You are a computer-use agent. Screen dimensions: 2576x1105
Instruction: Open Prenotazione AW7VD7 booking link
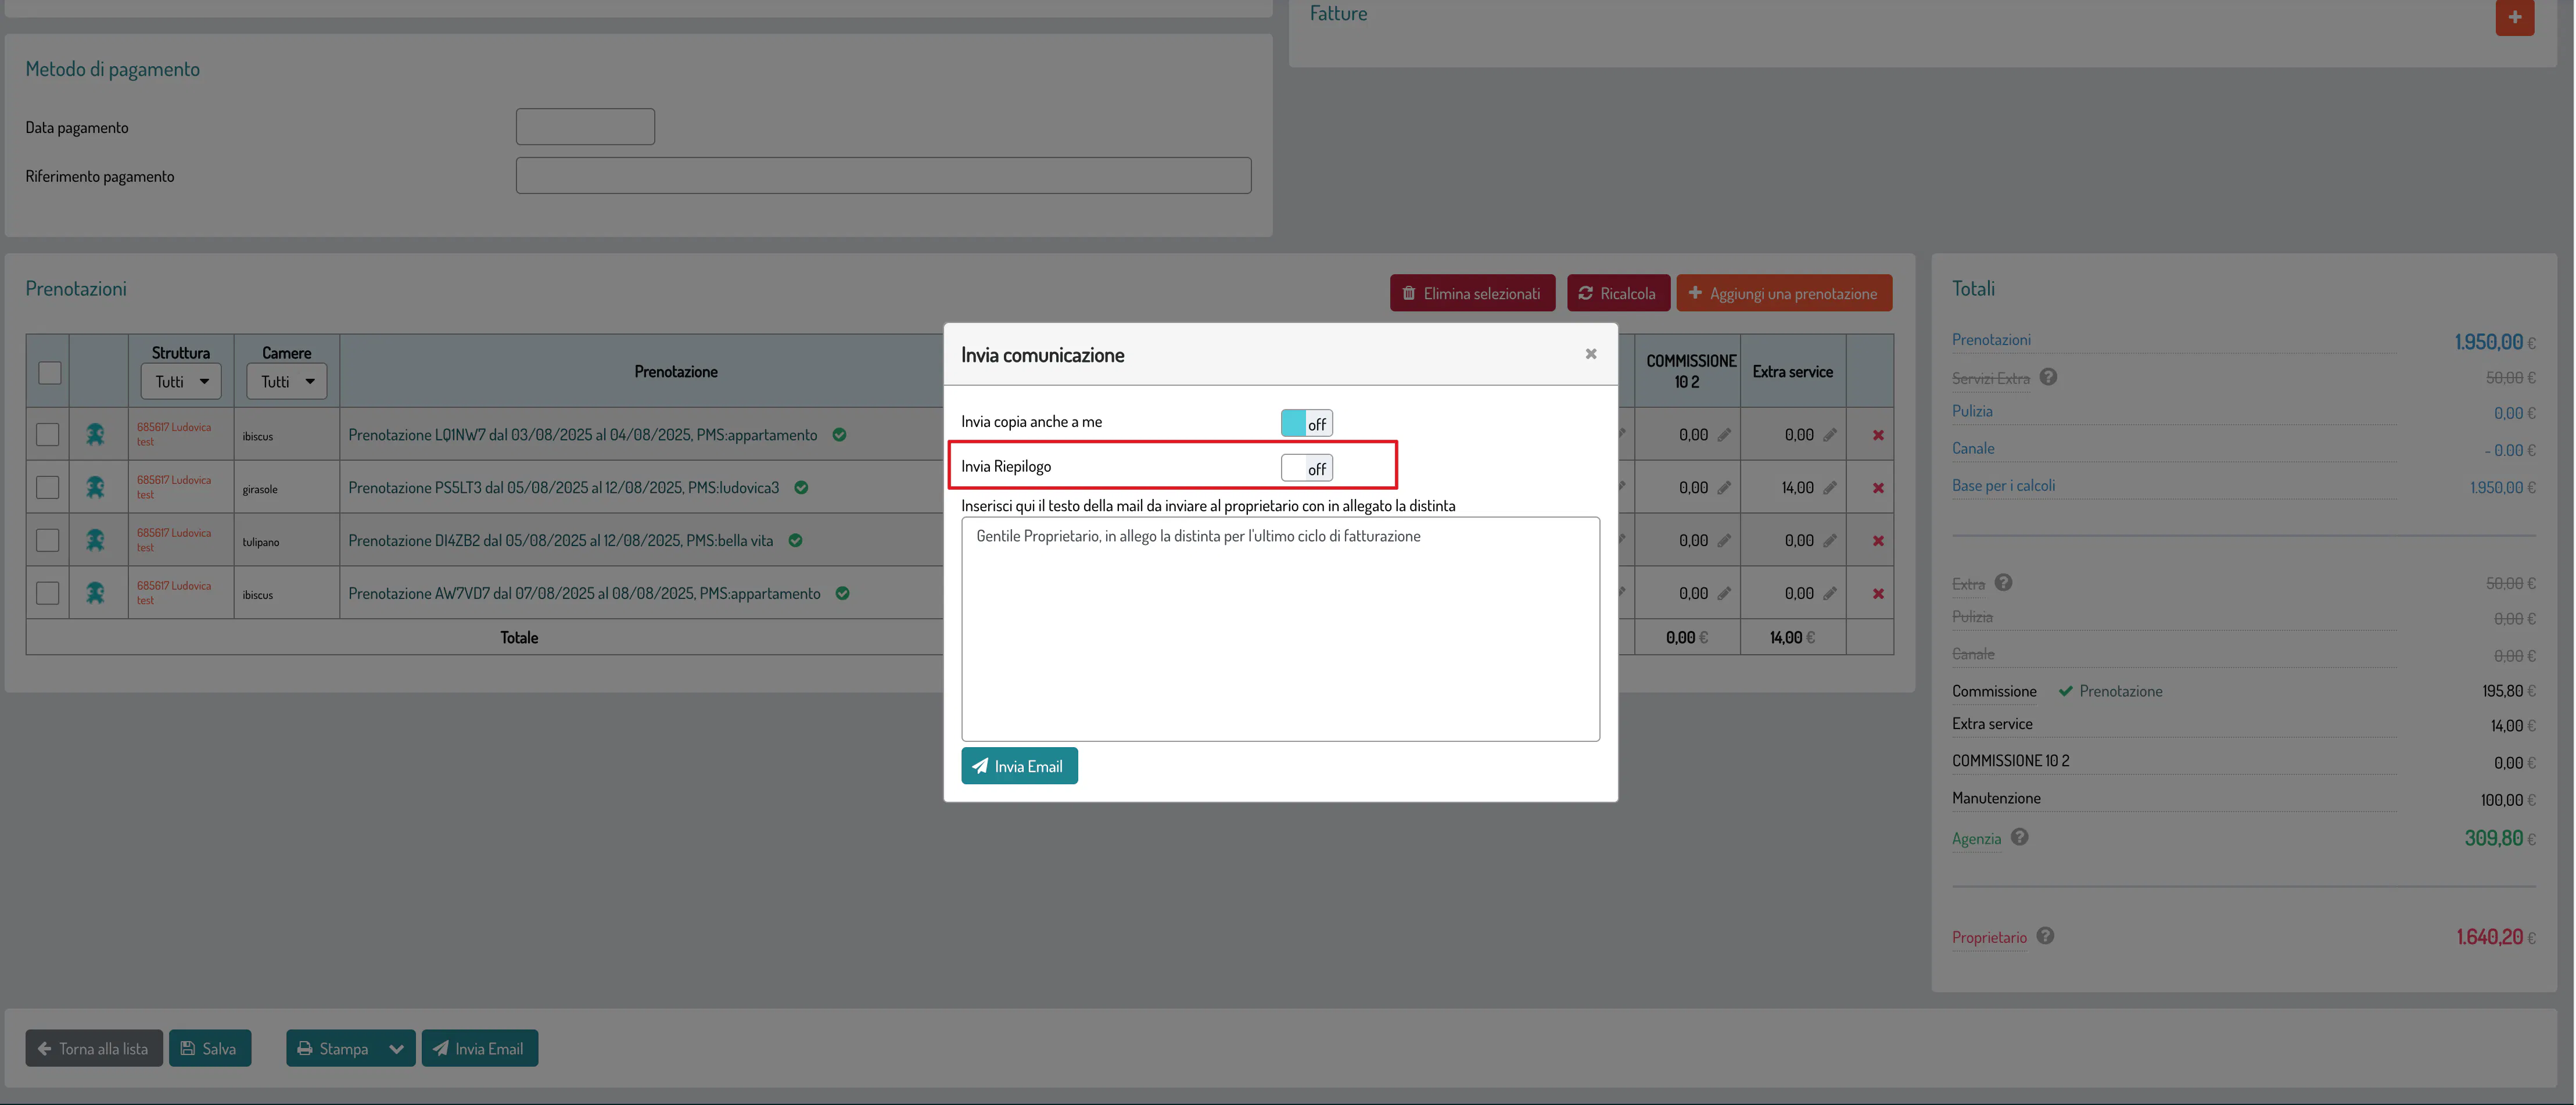tap(584, 594)
